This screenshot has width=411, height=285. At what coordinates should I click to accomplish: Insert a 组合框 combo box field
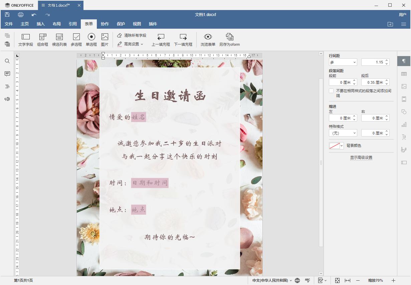point(42,39)
